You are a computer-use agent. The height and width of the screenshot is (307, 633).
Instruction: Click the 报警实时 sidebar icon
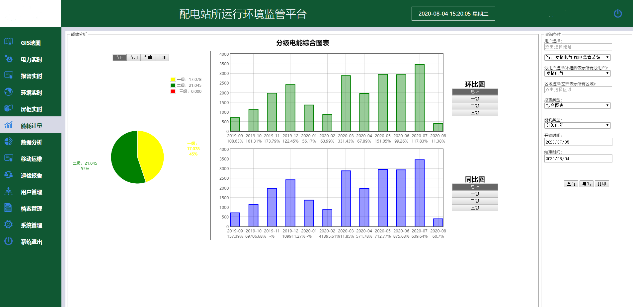click(x=9, y=75)
